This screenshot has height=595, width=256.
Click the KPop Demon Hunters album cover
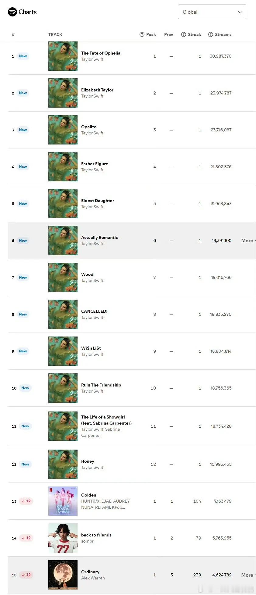[63, 501]
